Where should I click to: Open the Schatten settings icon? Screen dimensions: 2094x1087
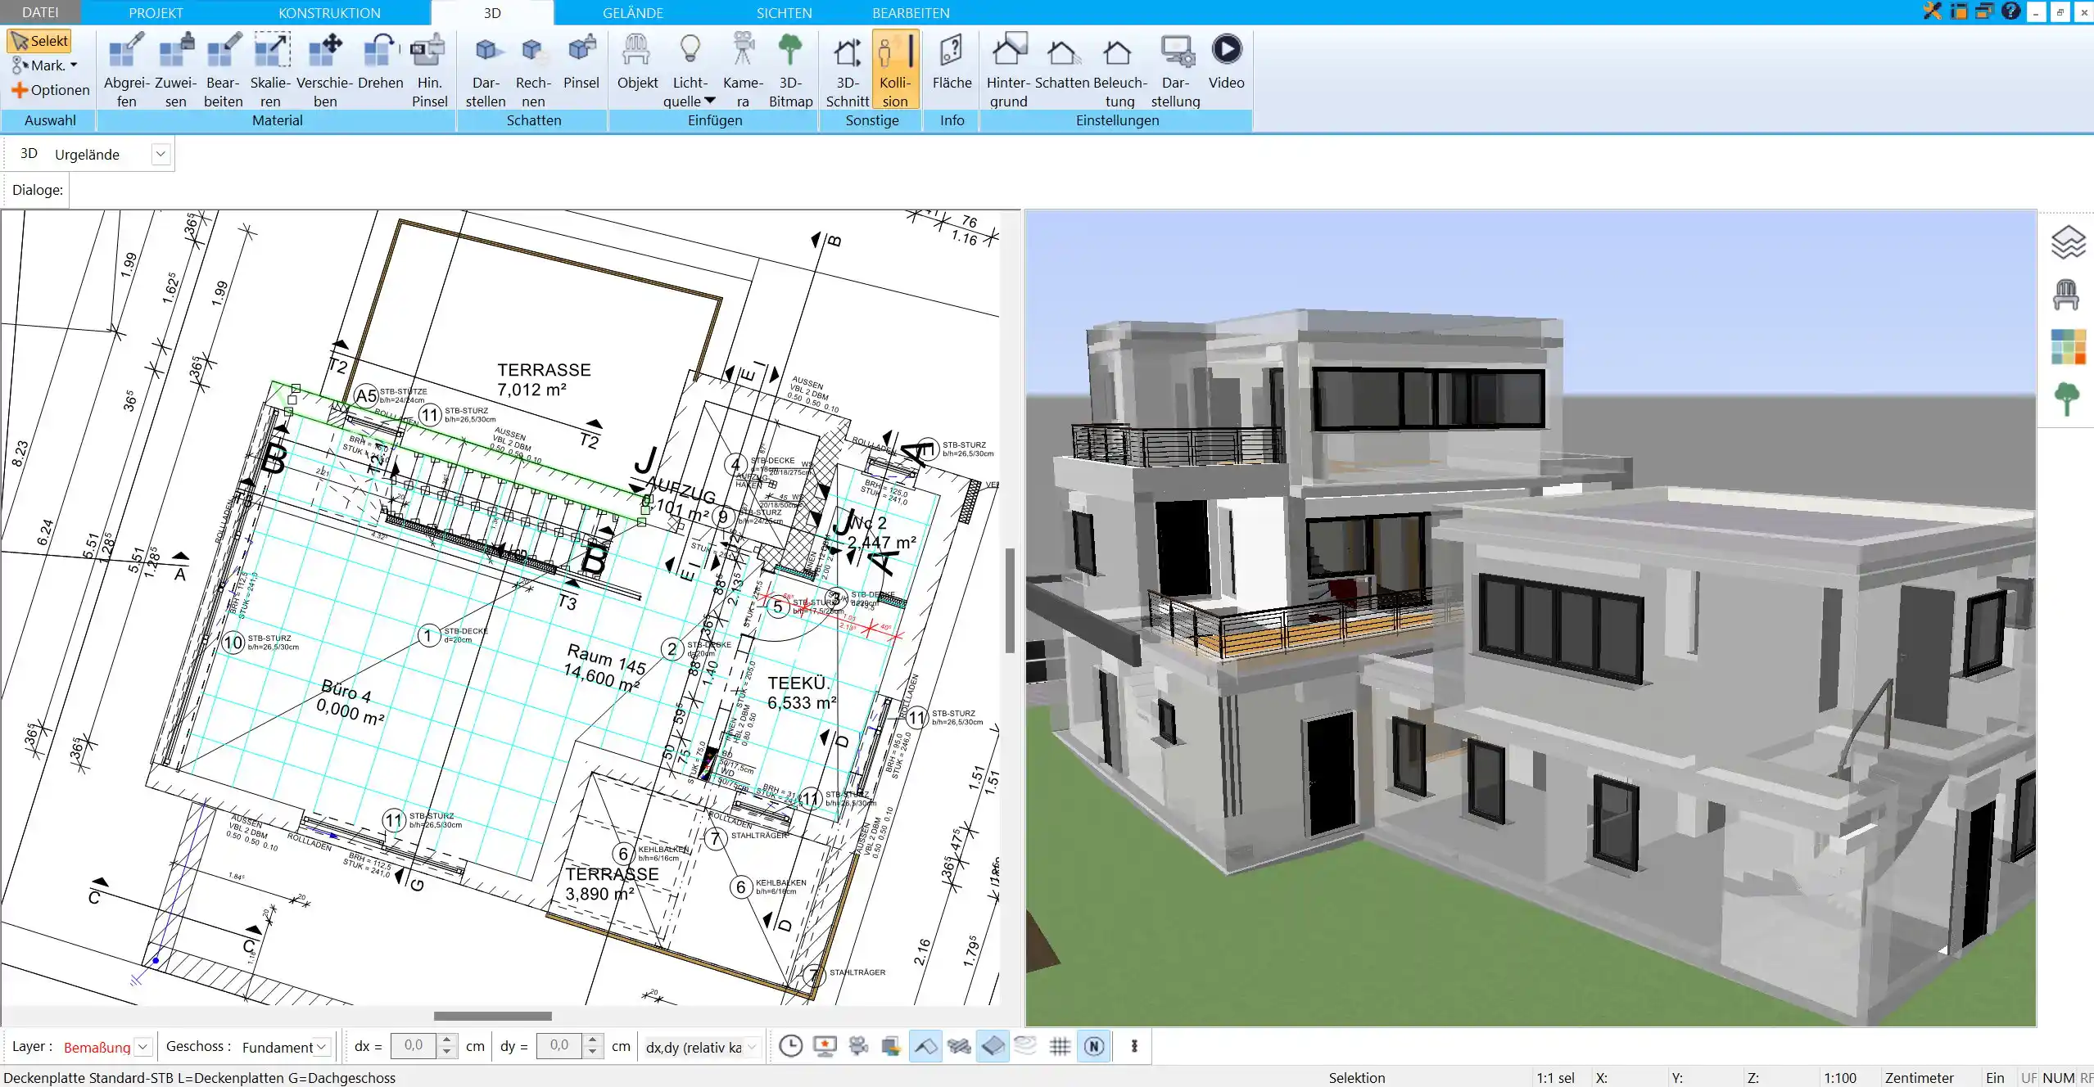pyautogui.click(x=1062, y=62)
